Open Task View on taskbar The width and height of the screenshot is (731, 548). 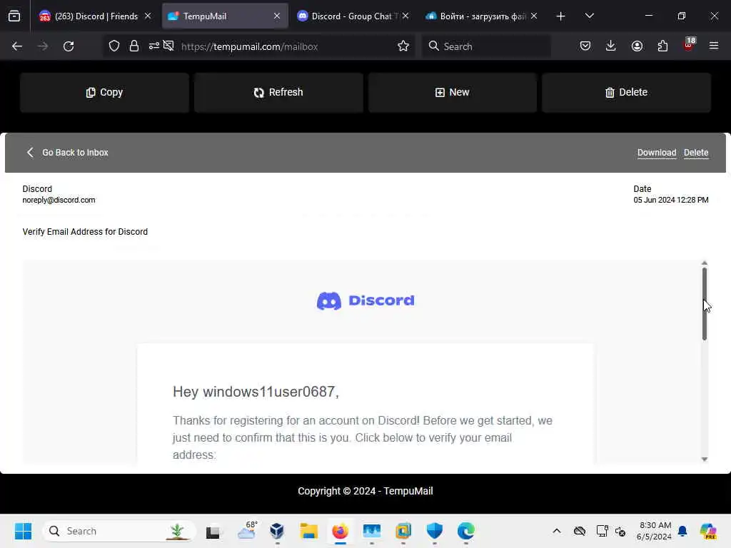tap(213, 531)
